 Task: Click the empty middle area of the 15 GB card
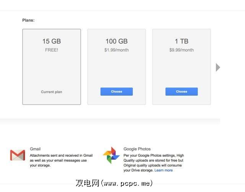[x=52, y=71]
